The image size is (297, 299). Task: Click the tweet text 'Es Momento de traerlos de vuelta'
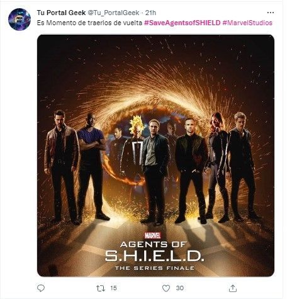pos(89,23)
